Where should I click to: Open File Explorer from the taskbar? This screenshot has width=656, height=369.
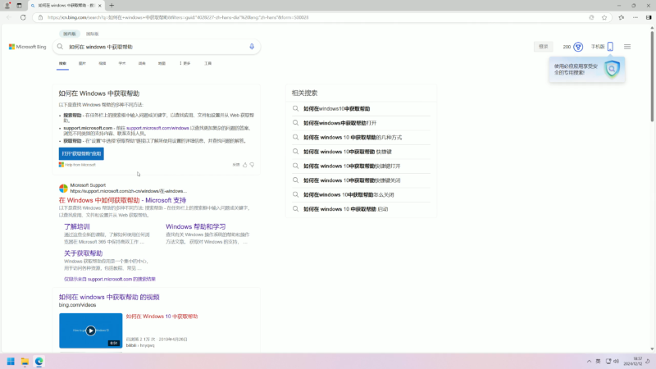[25, 362]
